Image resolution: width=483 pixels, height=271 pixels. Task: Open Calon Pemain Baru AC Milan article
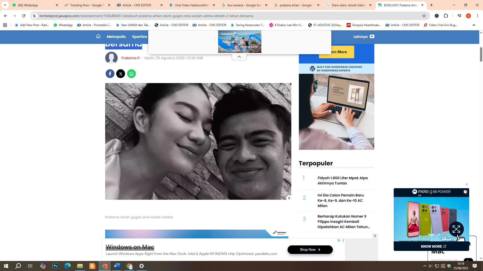(x=340, y=200)
